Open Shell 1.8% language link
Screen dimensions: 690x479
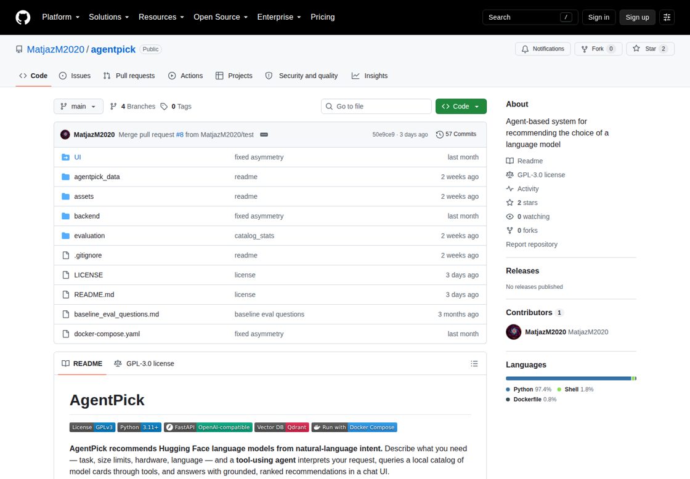(575, 389)
